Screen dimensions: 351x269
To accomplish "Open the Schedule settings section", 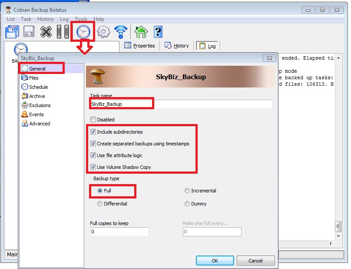I will (38, 87).
